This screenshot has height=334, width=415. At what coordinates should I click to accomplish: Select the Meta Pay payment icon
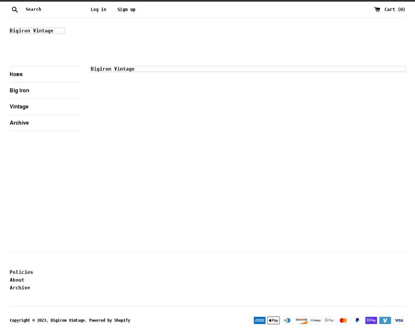coord(315,320)
